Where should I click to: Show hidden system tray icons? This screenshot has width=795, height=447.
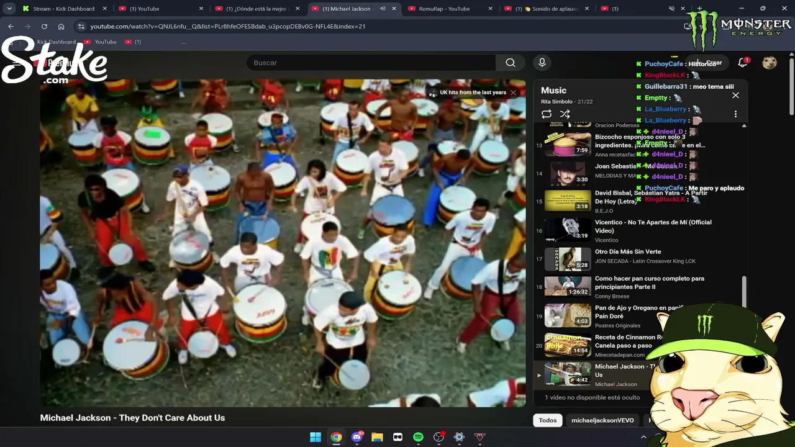(643, 437)
